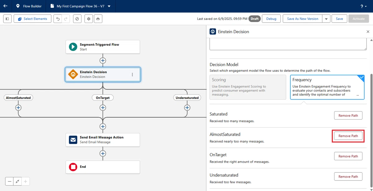The image size is (373, 191).
Task: Click the Debug button
Action: click(x=271, y=19)
